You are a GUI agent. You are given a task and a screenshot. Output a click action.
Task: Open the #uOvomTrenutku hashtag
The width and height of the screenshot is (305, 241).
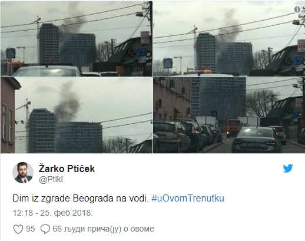click(x=188, y=198)
